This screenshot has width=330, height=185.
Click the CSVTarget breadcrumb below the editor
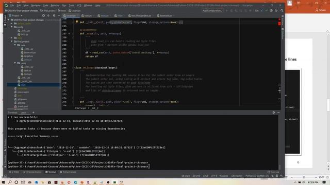point(80,108)
